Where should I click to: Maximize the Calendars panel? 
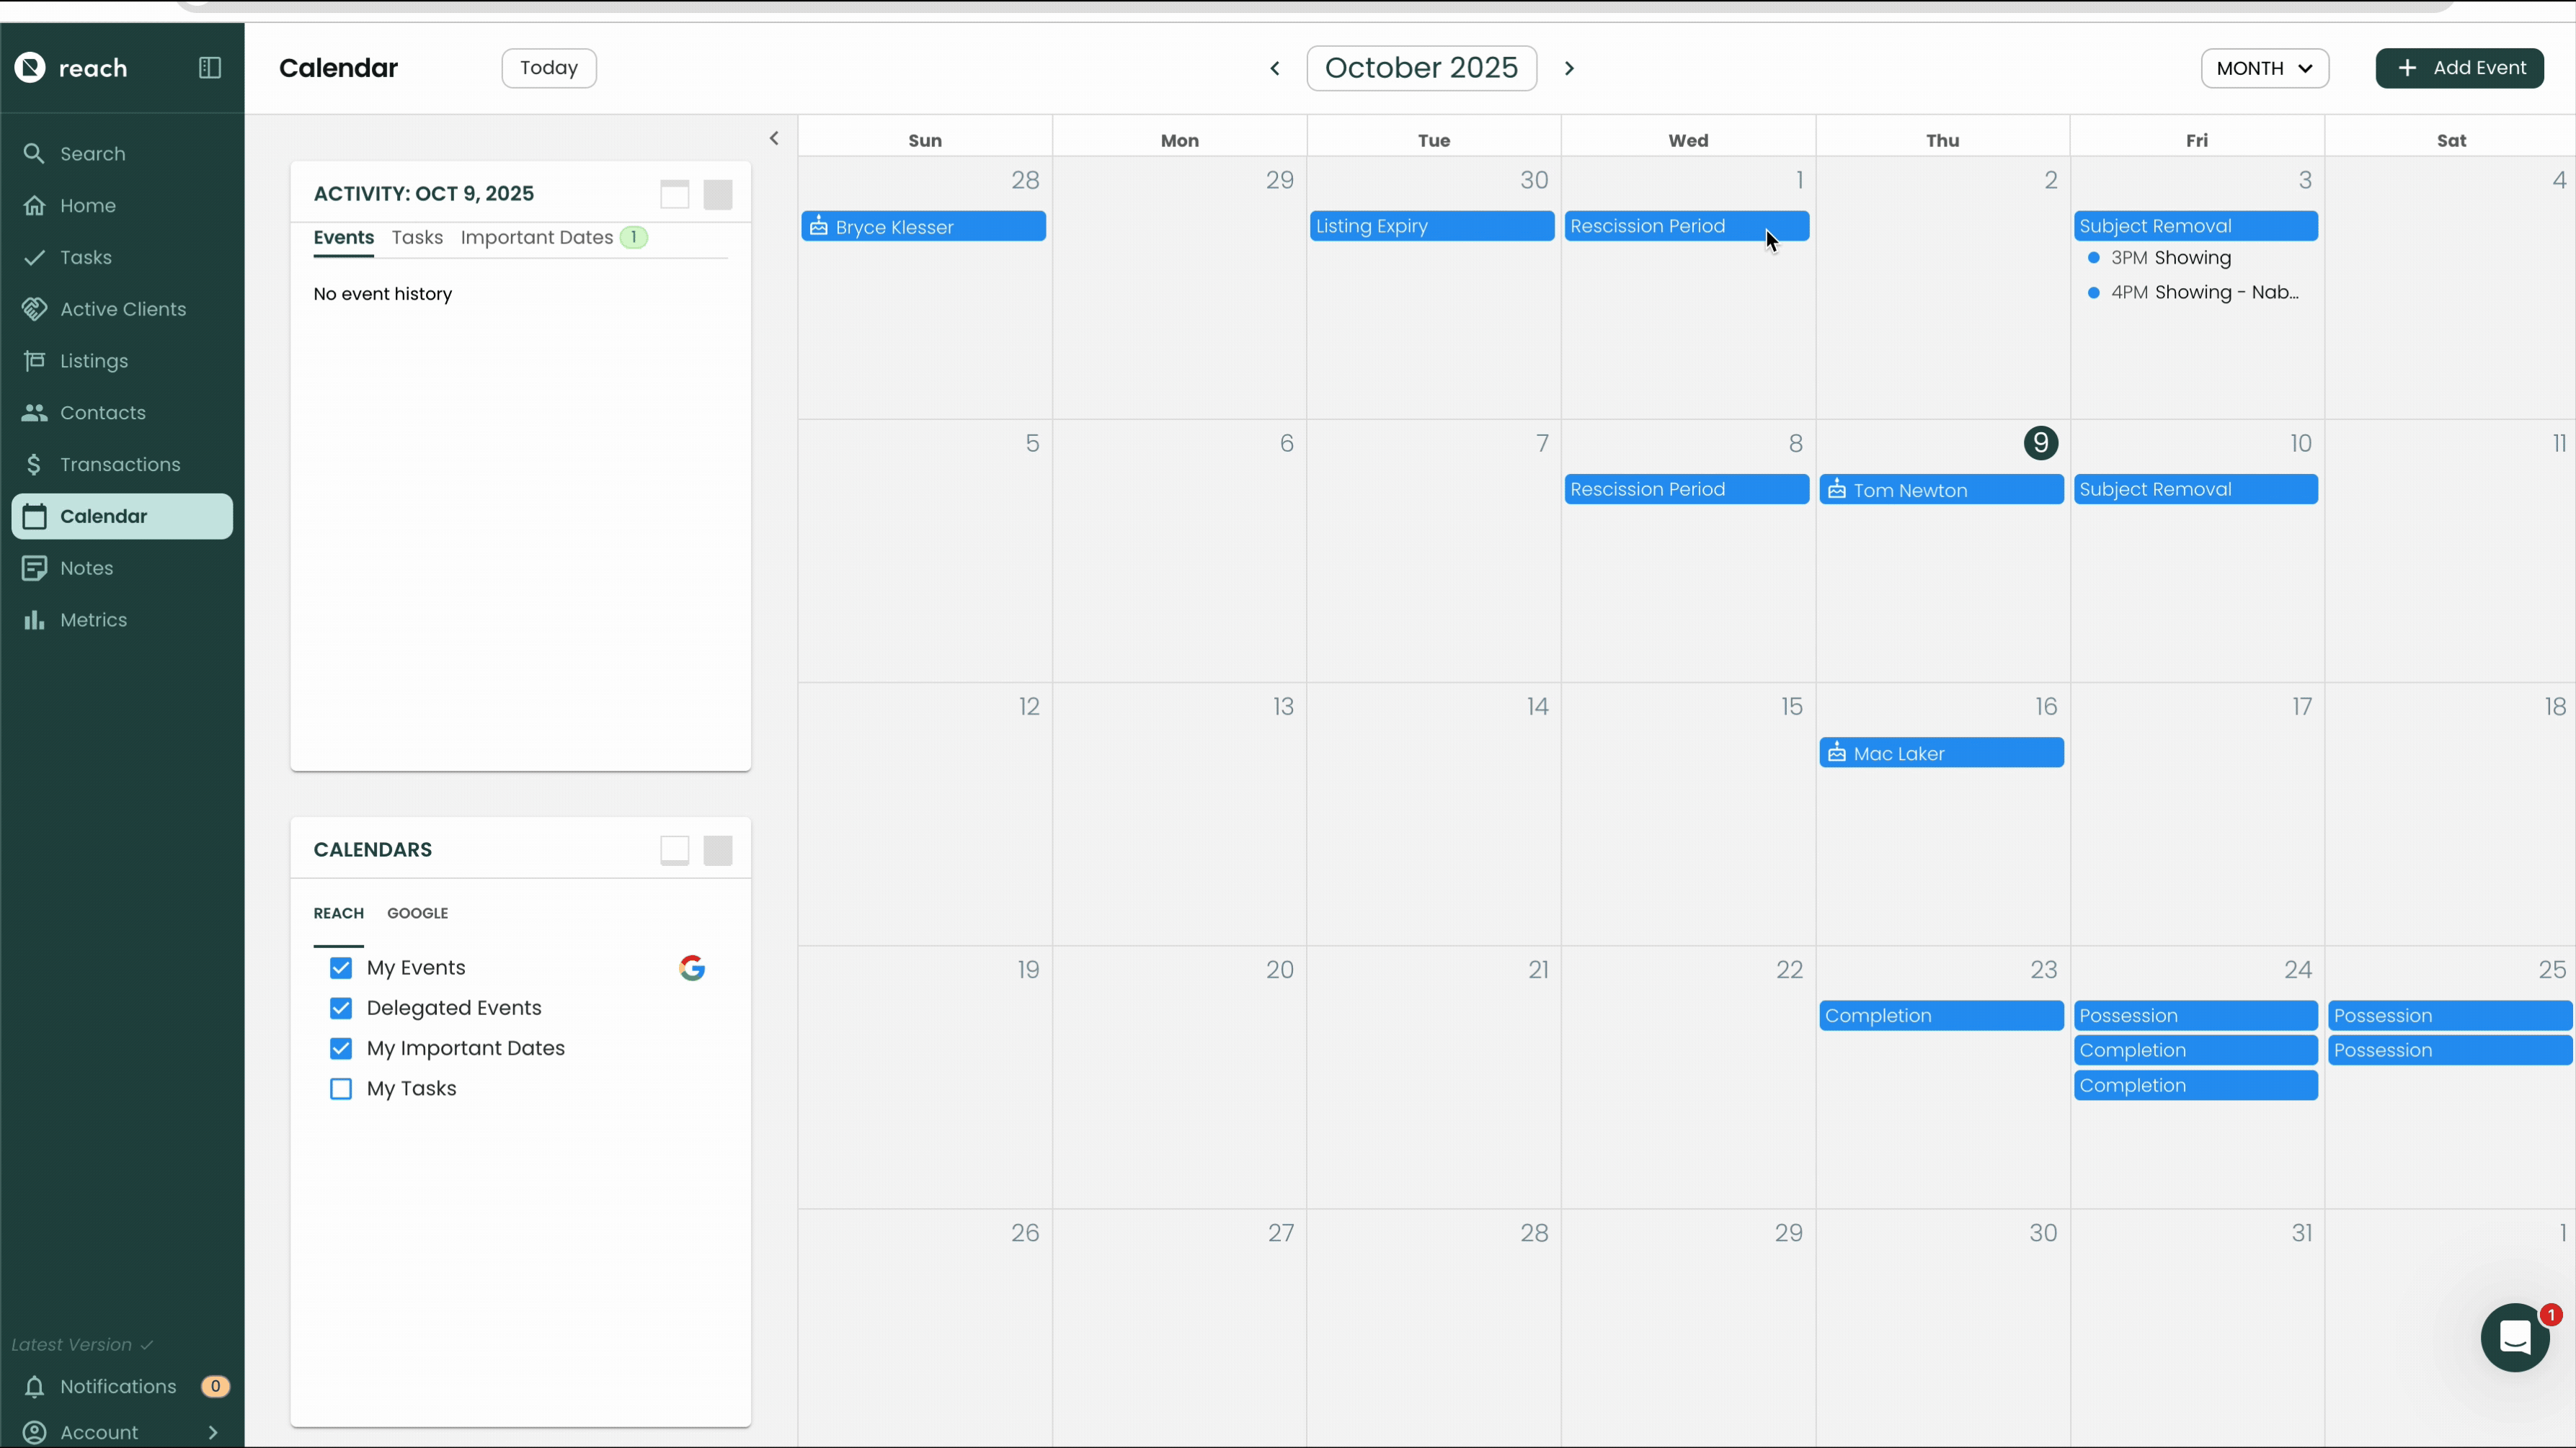718,850
